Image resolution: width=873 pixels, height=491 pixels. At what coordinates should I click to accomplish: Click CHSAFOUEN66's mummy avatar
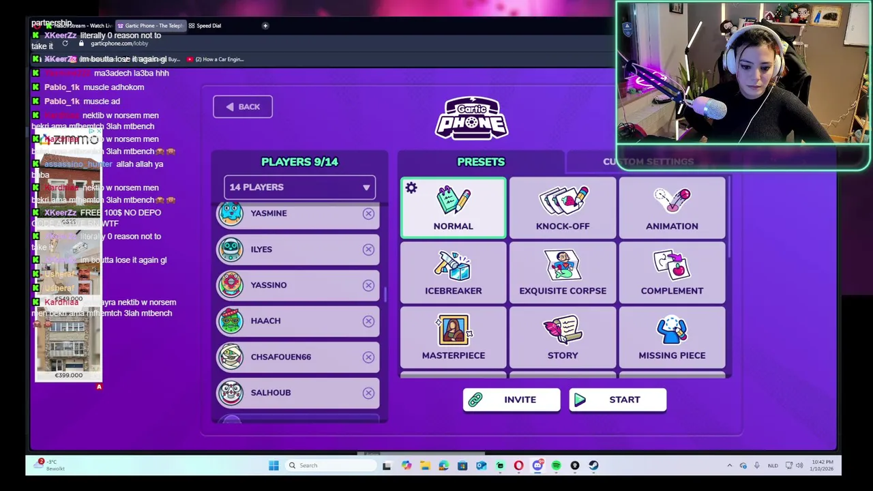coord(231,357)
